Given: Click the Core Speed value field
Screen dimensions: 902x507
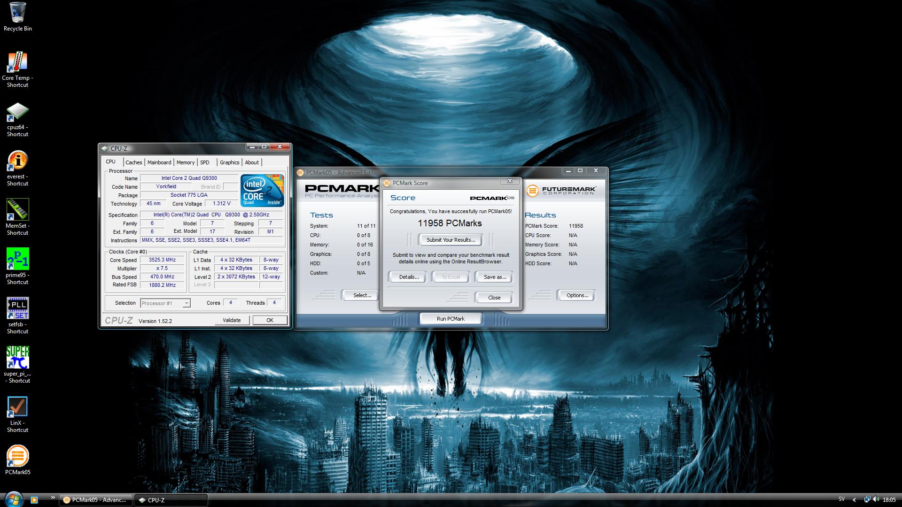Looking at the screenshot, I should click(162, 260).
